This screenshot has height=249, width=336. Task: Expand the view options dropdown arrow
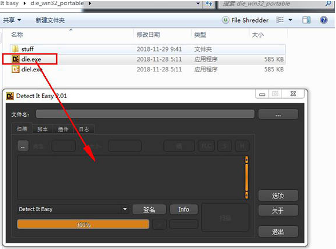point(290,20)
